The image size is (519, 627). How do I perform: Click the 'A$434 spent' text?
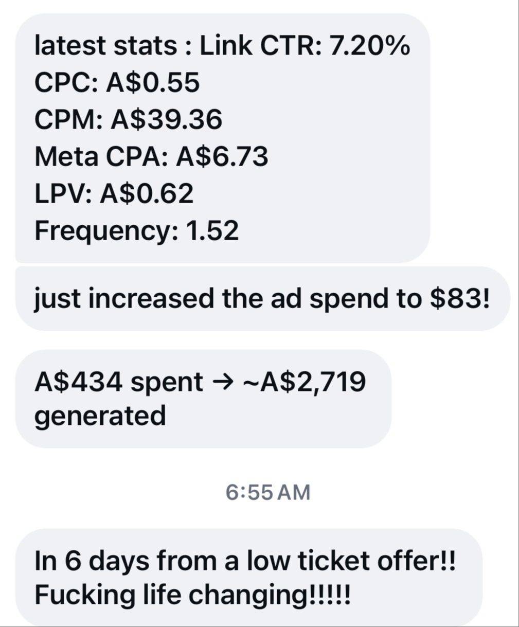click(x=119, y=382)
